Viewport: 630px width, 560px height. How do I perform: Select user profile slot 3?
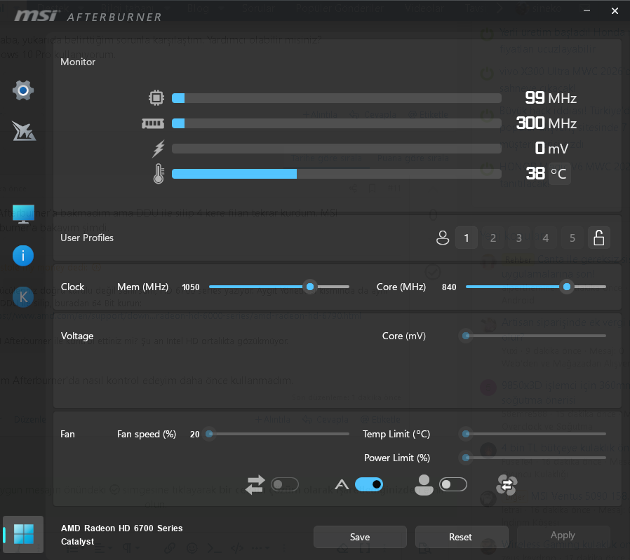click(x=519, y=238)
